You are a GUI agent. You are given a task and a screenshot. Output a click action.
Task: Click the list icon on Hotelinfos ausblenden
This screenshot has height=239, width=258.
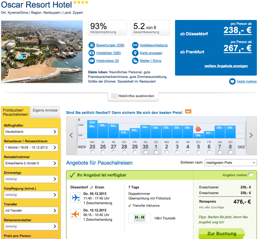tap(114, 96)
